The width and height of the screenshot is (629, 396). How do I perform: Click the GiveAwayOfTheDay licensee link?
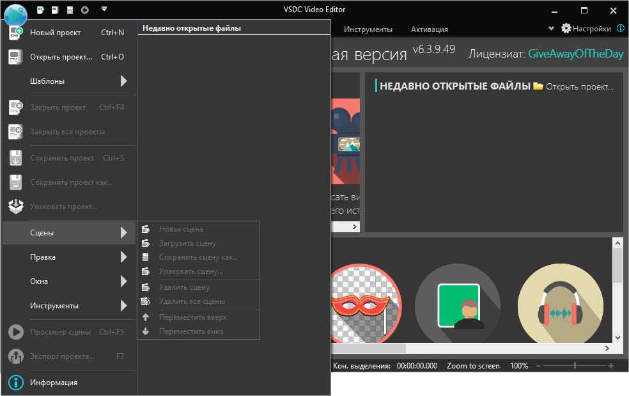pyautogui.click(x=575, y=54)
